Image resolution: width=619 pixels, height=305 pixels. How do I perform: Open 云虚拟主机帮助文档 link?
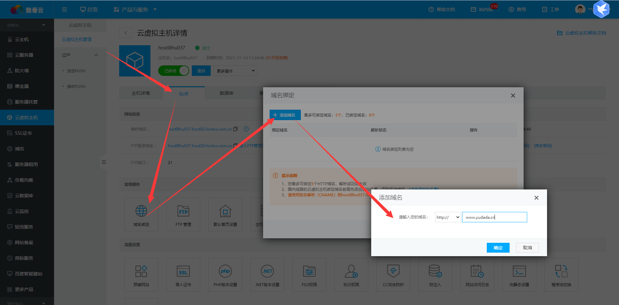(x=582, y=33)
